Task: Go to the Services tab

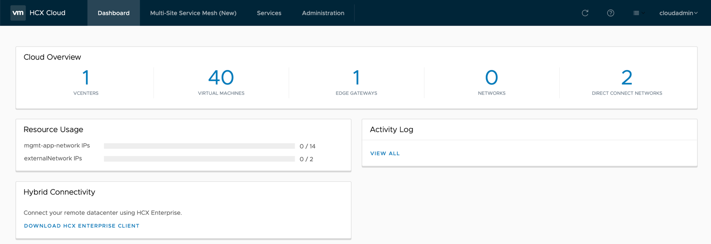Action: pyautogui.click(x=269, y=13)
